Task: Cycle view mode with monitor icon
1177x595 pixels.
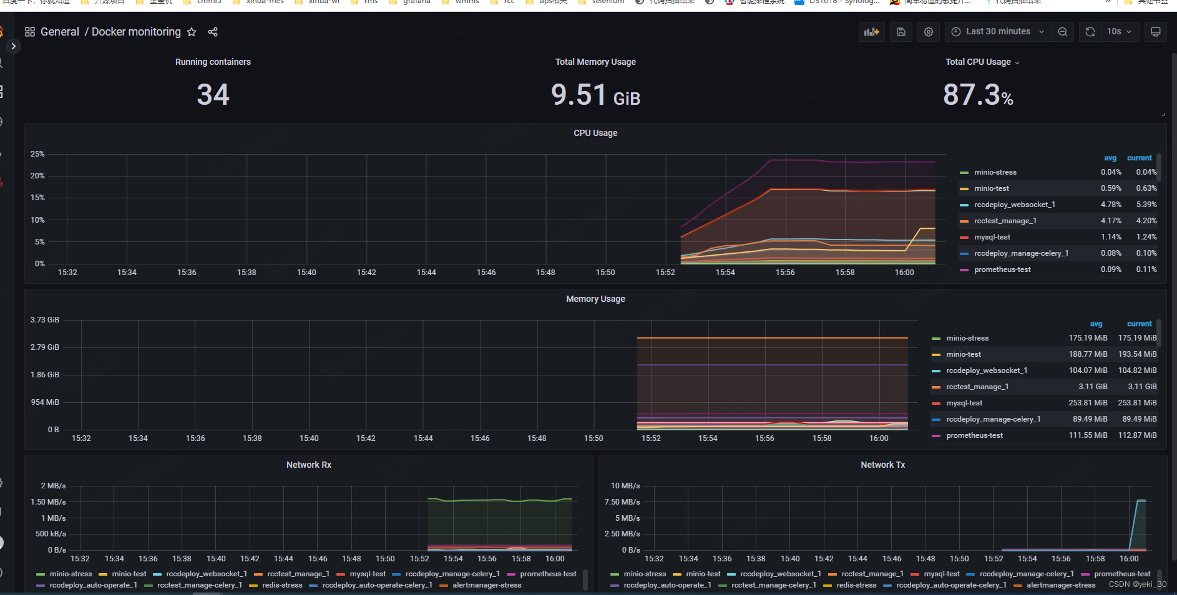Action: point(1156,32)
